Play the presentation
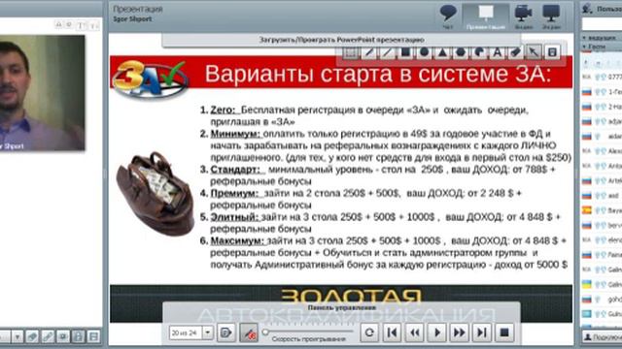The height and width of the screenshot is (349, 622). pyautogui.click(x=437, y=333)
